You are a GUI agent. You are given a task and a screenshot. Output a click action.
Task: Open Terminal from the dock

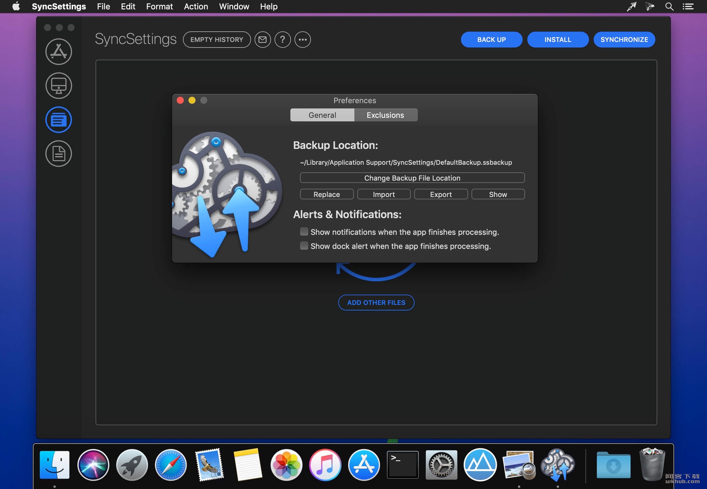click(x=403, y=464)
